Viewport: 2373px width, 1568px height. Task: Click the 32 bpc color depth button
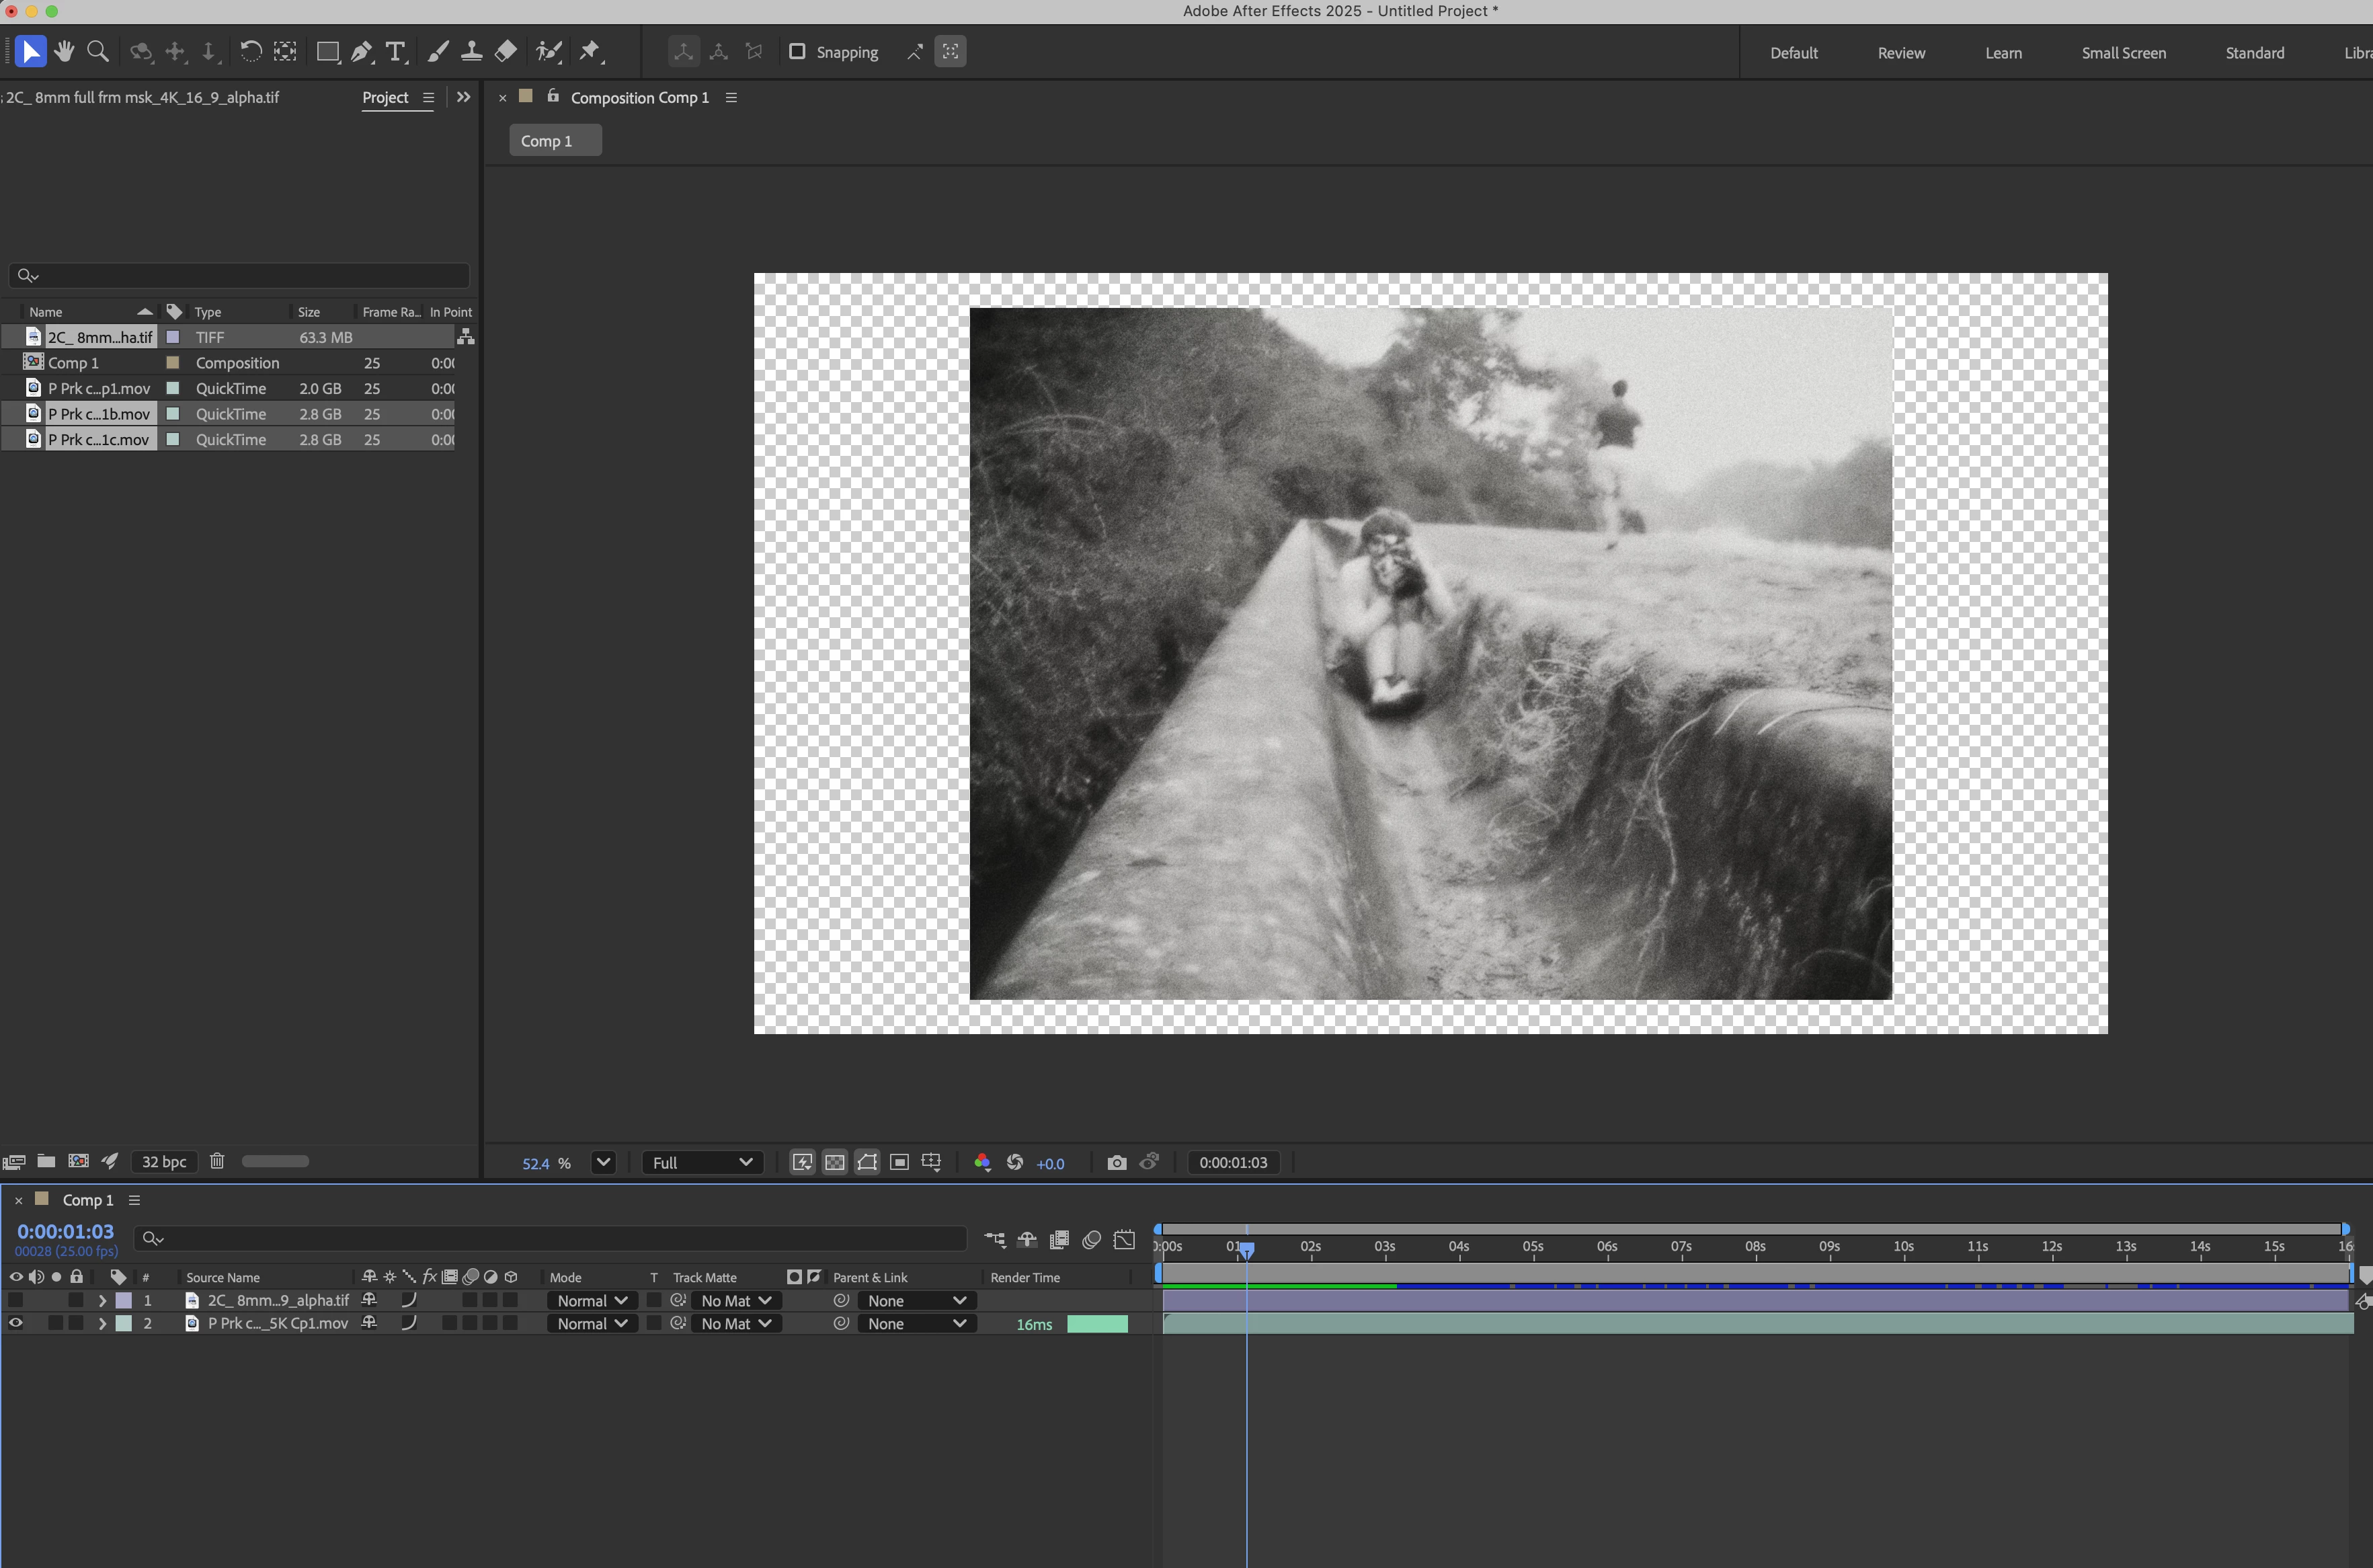click(x=164, y=1161)
